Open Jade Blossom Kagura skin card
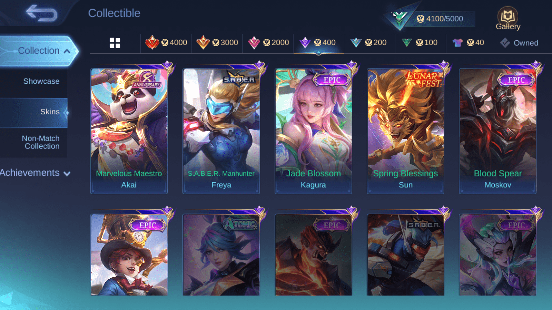Viewport: 552px width, 310px height. pyautogui.click(x=313, y=131)
